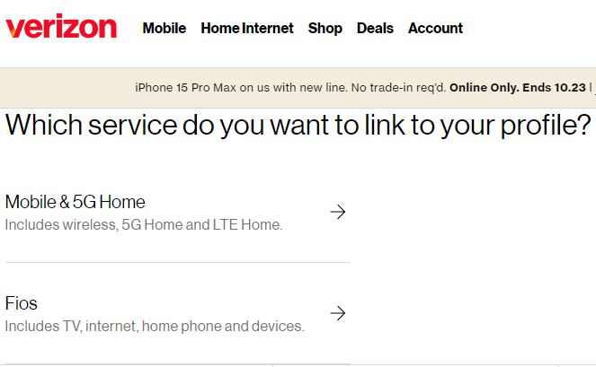Open the Account menu
This screenshot has height=367, width=596.
435,28
